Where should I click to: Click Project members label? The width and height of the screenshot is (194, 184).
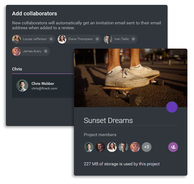[x=100, y=135]
